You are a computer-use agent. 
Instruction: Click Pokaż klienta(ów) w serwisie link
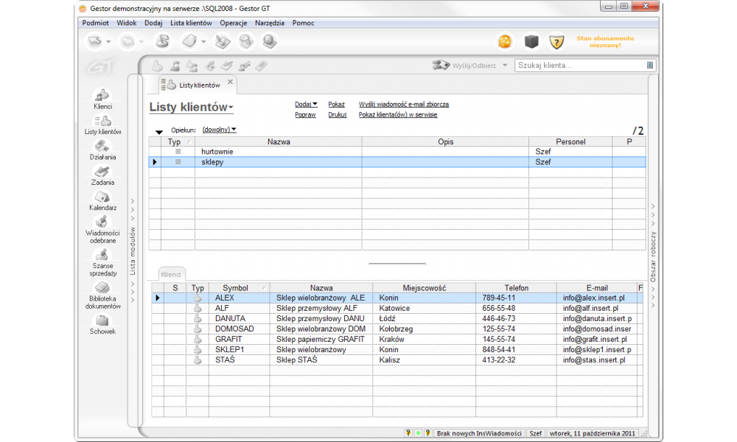click(398, 115)
